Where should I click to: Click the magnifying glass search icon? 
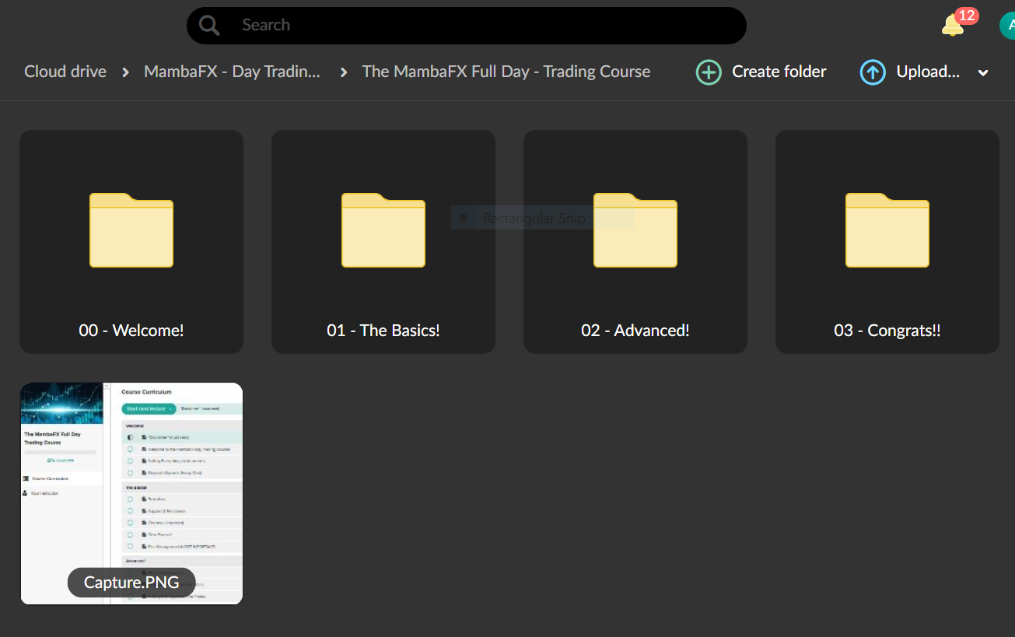click(x=209, y=26)
